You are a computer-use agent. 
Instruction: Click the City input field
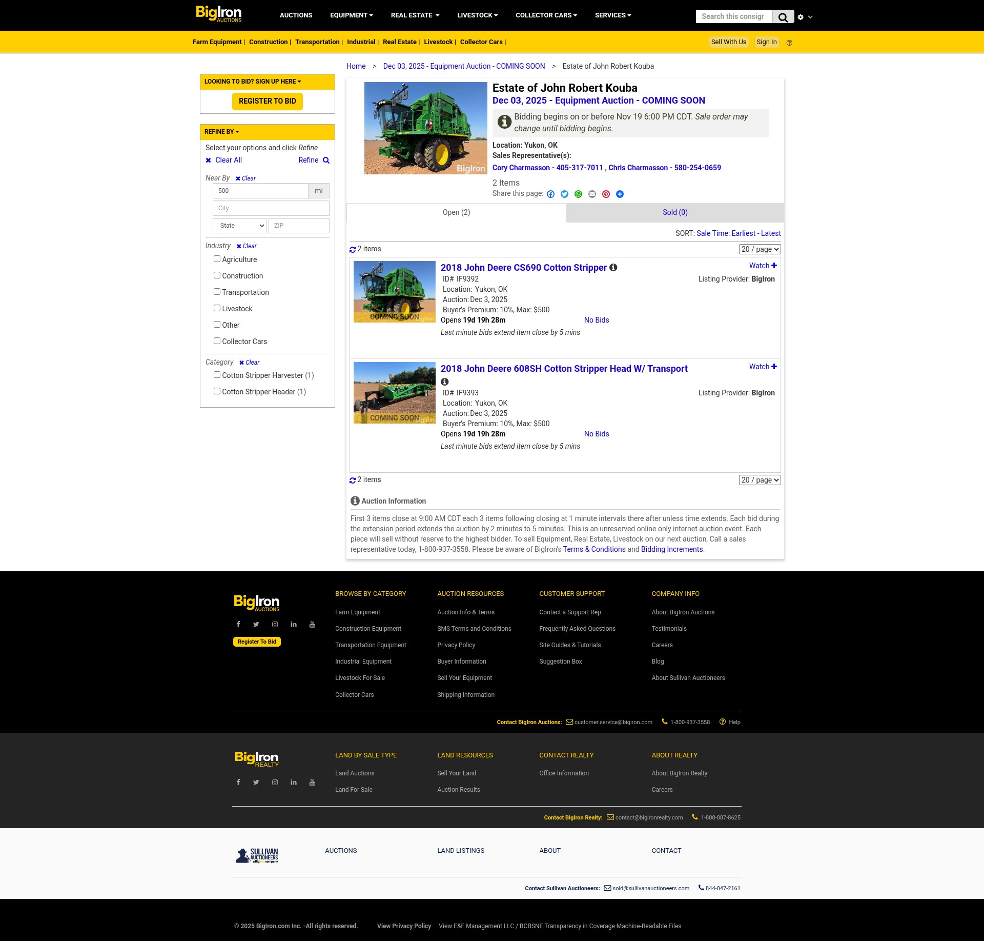point(271,208)
